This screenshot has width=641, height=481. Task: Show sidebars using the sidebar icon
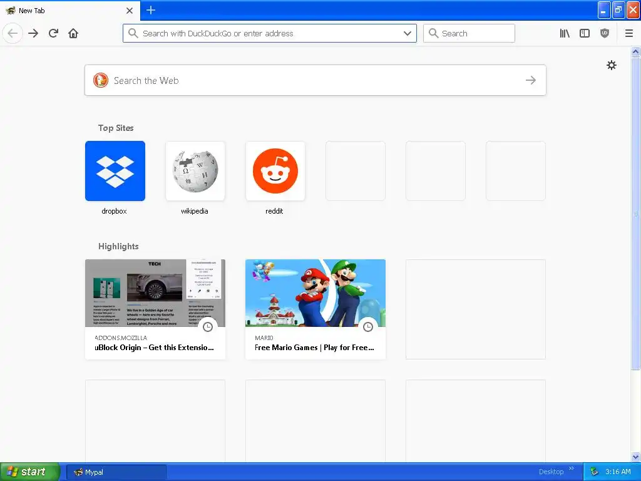(585, 33)
